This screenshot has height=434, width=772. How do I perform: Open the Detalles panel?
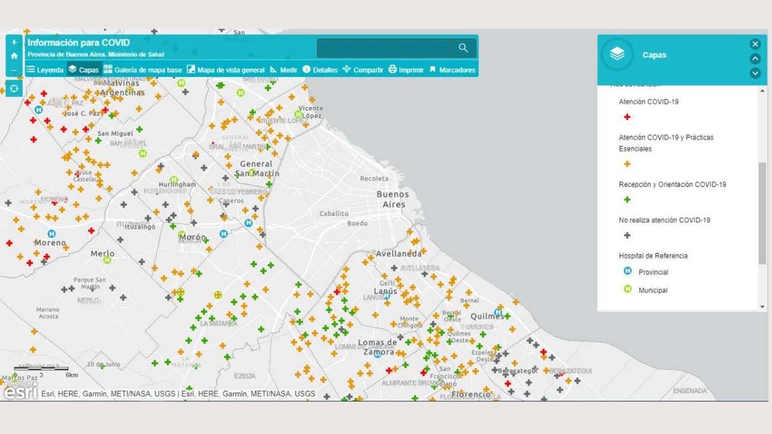click(320, 70)
